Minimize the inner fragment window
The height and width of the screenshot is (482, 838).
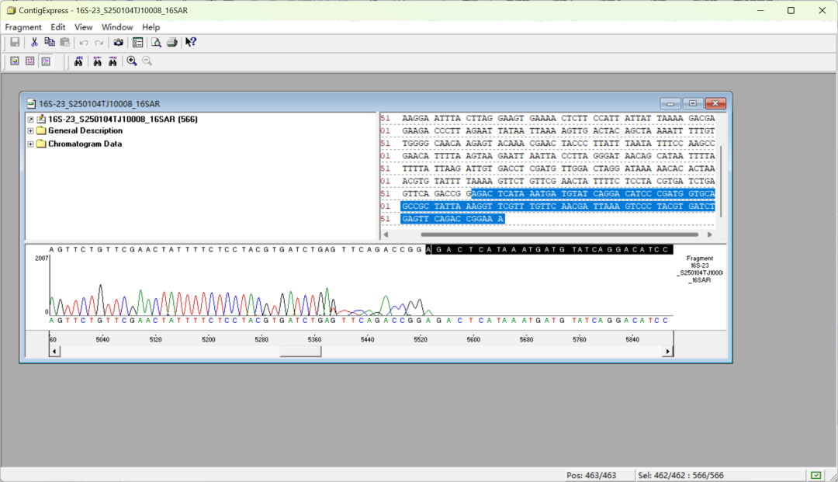click(x=670, y=104)
